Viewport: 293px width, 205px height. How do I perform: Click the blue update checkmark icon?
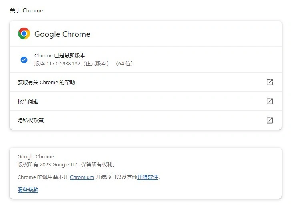click(24, 60)
